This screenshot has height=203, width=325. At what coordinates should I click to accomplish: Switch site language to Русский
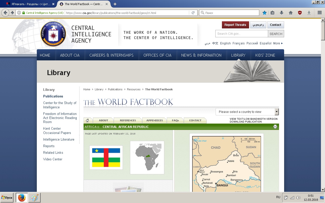252,43
